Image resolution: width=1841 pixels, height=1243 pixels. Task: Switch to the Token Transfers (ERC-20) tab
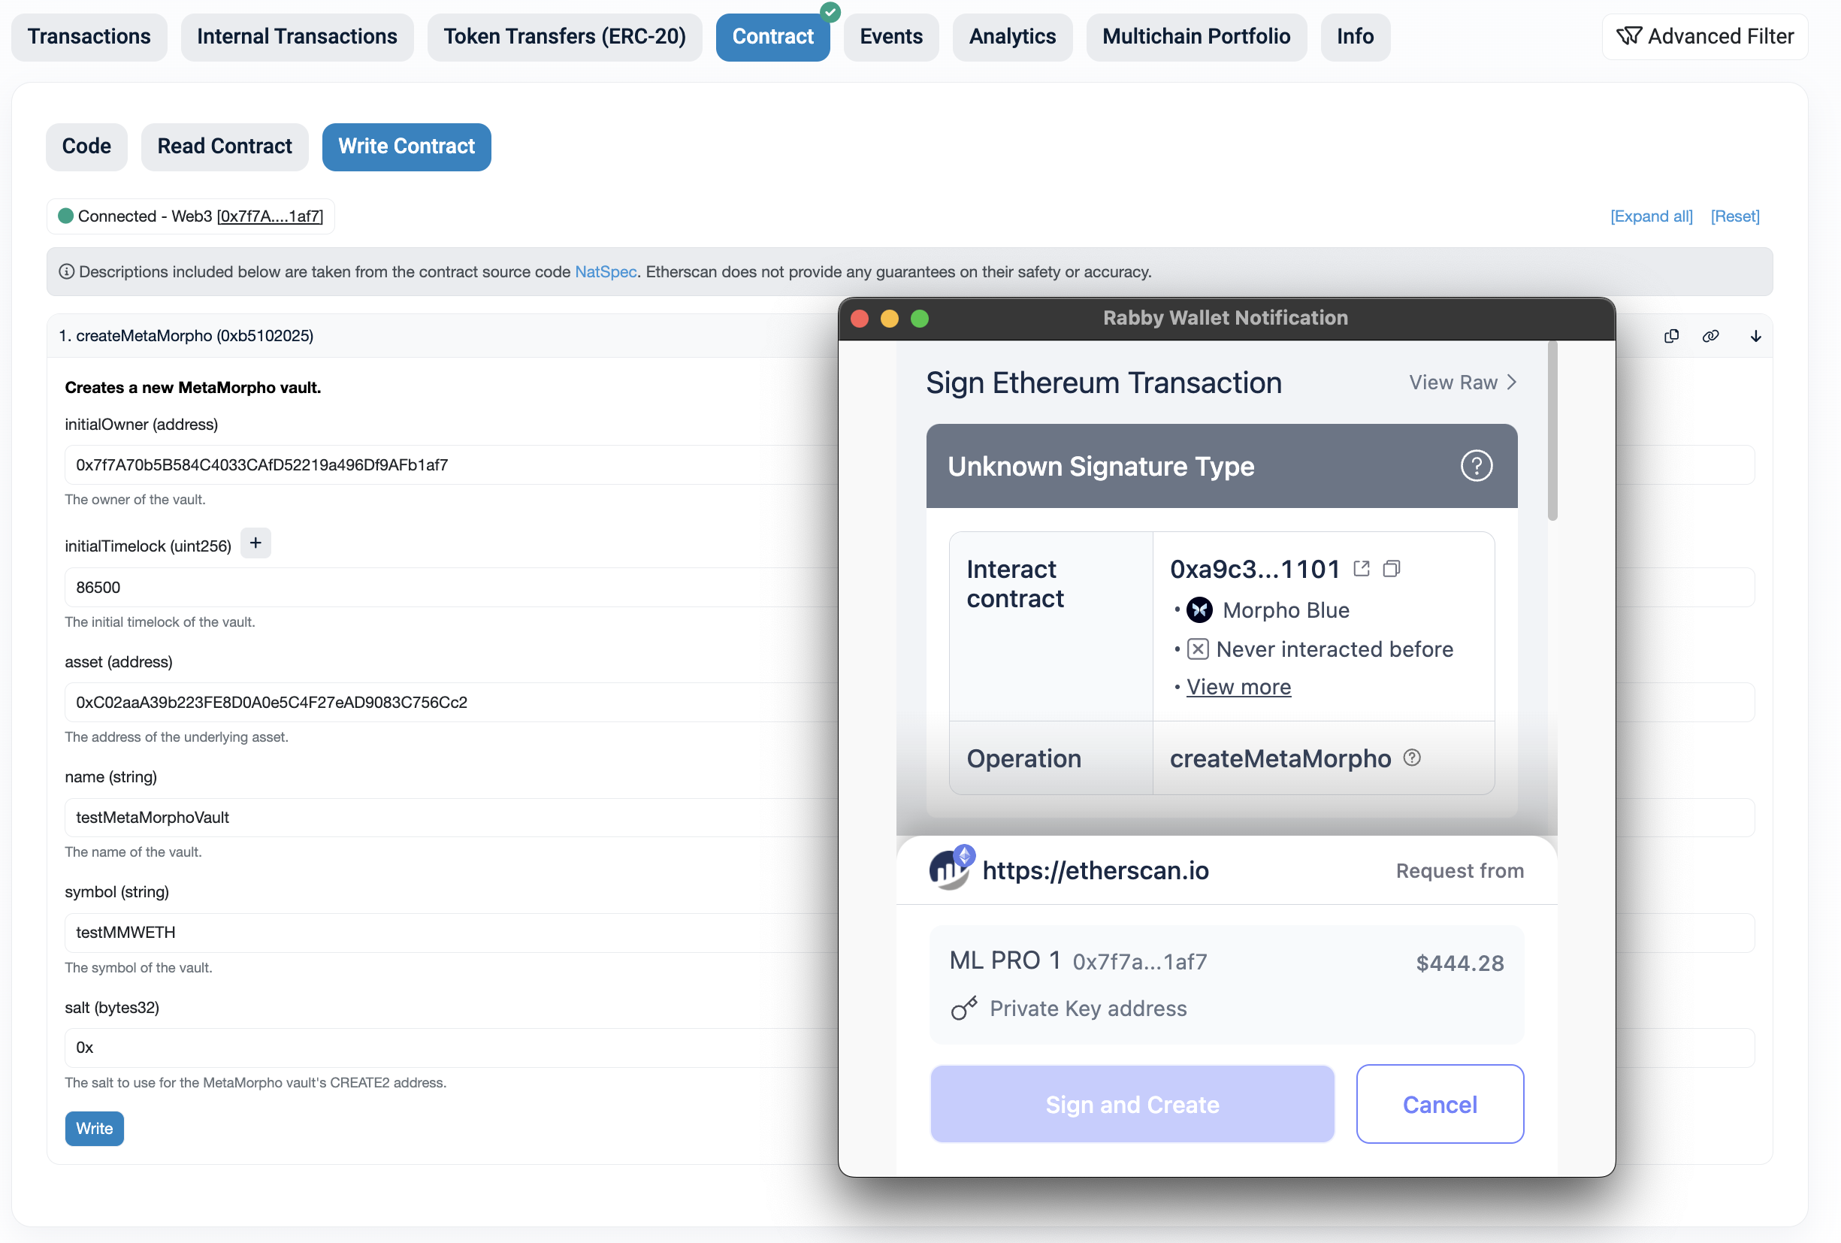click(x=564, y=36)
